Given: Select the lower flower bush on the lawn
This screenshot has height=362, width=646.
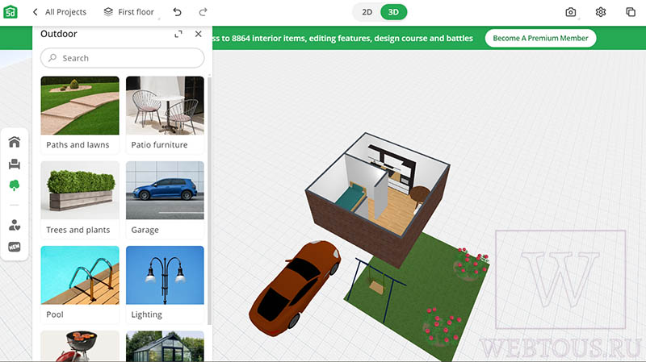Looking at the screenshot, I should (x=442, y=326).
